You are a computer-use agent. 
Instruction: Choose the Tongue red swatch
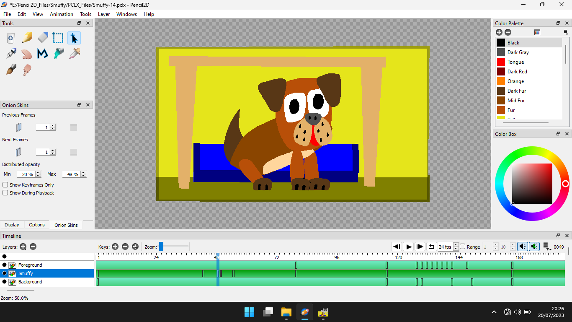(x=501, y=62)
